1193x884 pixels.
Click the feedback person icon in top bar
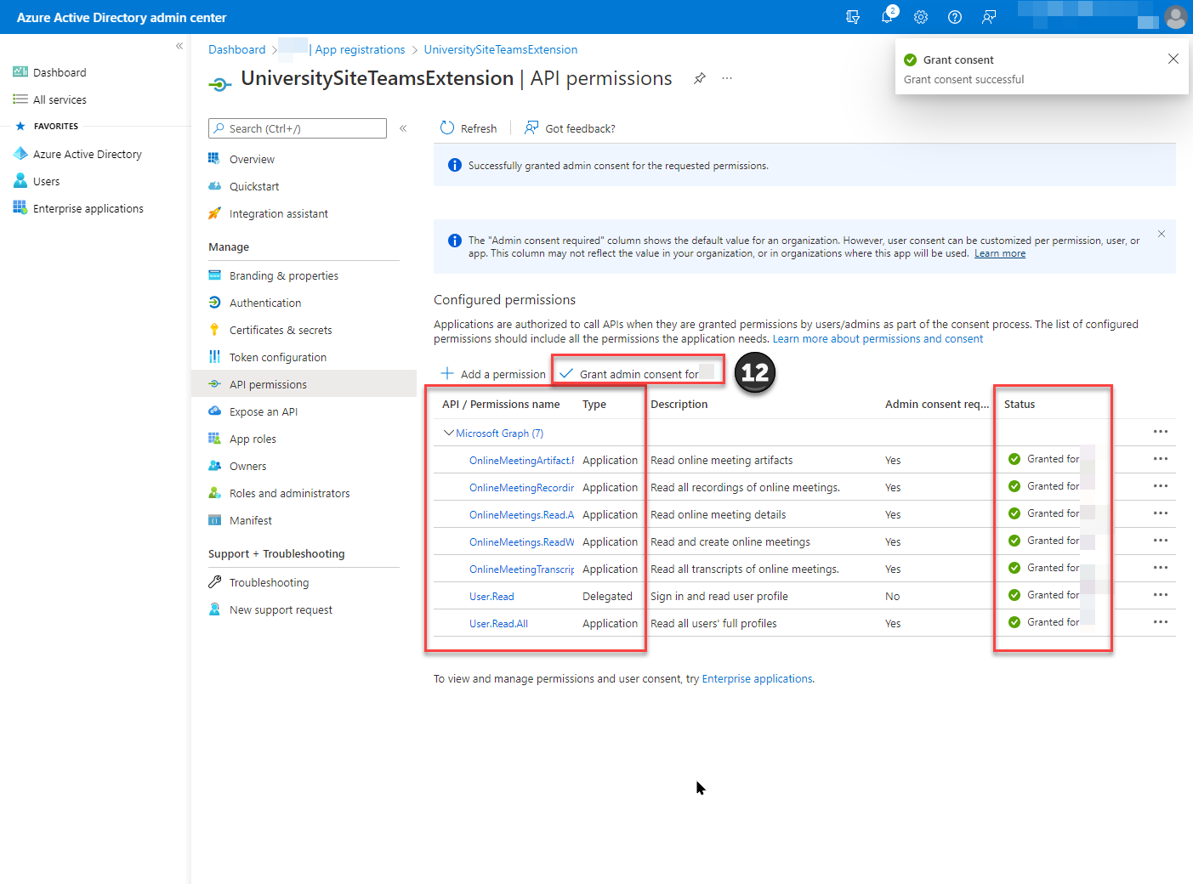tap(989, 17)
